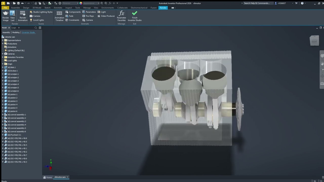
Task: Open Studio Lighting Styles
Action: click(41, 12)
